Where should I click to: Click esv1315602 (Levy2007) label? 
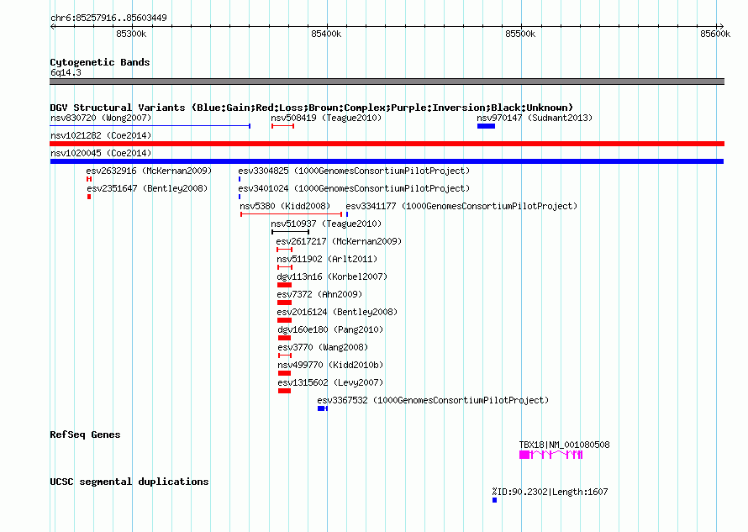(330, 382)
